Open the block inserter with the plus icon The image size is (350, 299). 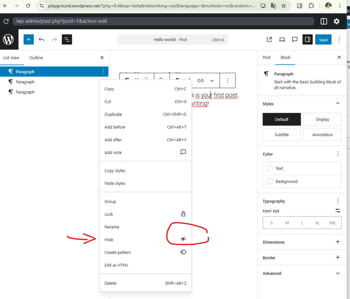pyautogui.click(x=29, y=40)
